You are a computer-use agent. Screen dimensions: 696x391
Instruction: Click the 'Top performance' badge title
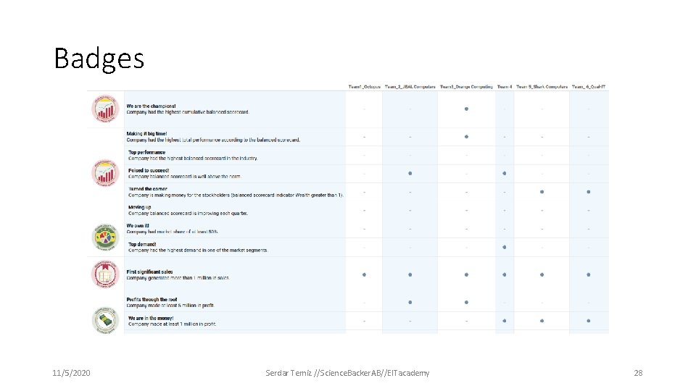pyautogui.click(x=146, y=152)
